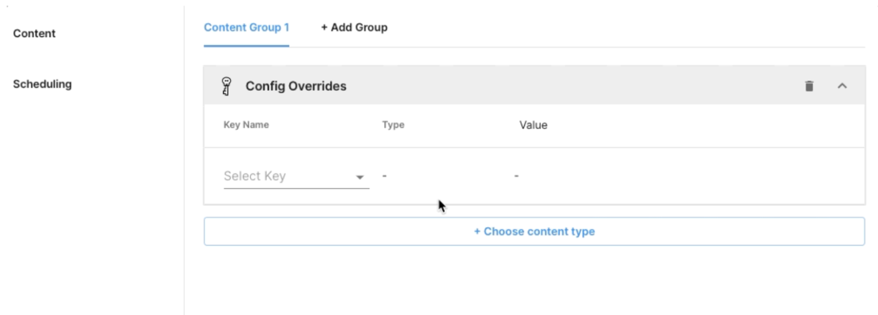878x315 pixels.
Task: Open the Select Key dropdown arrow
Action: 359,177
